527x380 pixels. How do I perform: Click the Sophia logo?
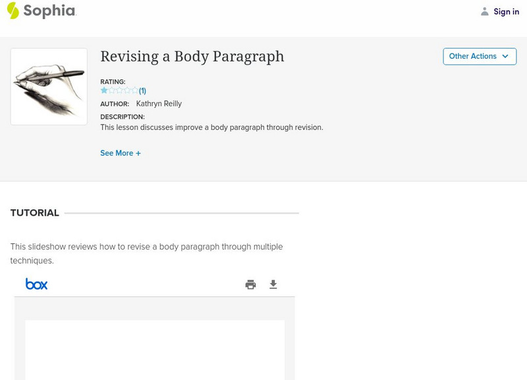pos(41,11)
